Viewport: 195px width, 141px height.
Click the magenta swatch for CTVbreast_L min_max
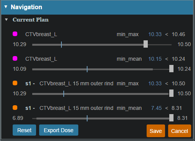pos(15,34)
